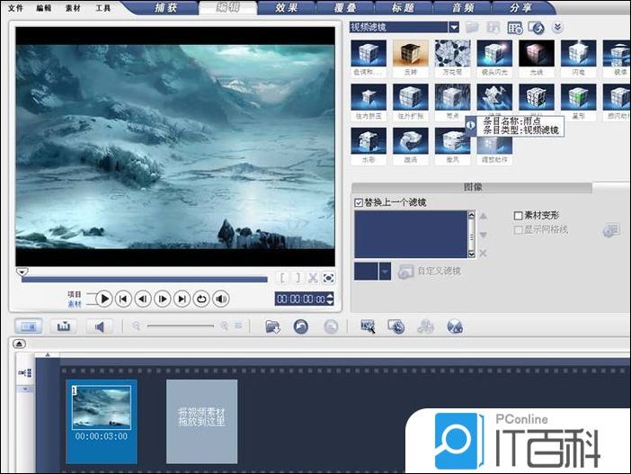Jump to the start of the clip
The height and width of the screenshot is (474, 631).
(x=124, y=299)
